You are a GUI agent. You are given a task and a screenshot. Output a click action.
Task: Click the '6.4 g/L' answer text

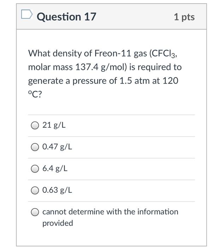pyautogui.click(x=55, y=169)
